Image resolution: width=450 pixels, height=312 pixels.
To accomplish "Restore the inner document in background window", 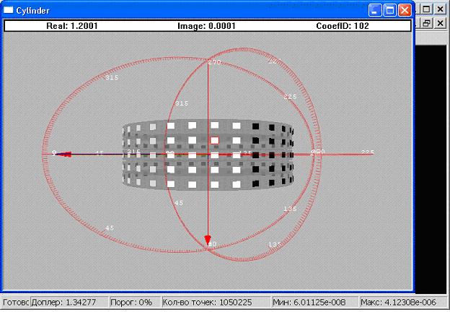I will [x=427, y=23].
